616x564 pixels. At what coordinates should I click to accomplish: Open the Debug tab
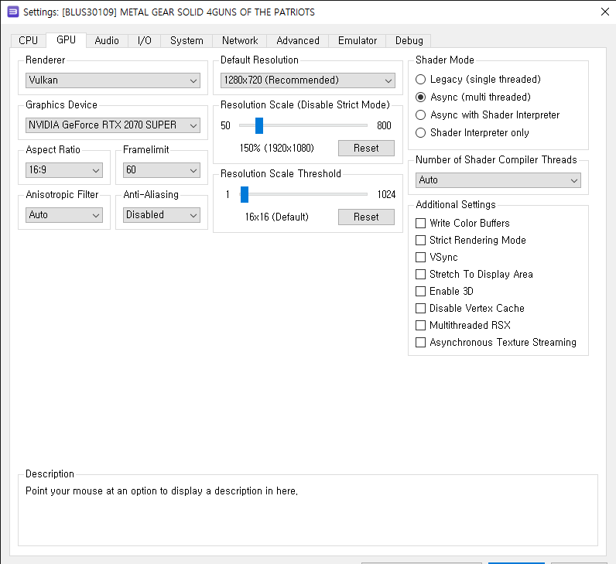point(409,40)
